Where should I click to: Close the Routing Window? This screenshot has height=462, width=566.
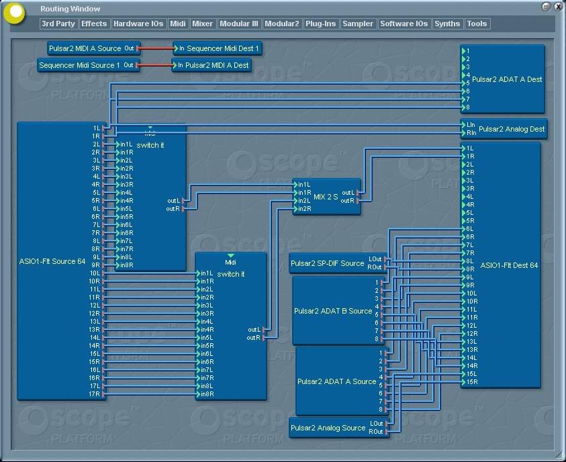coord(558,7)
